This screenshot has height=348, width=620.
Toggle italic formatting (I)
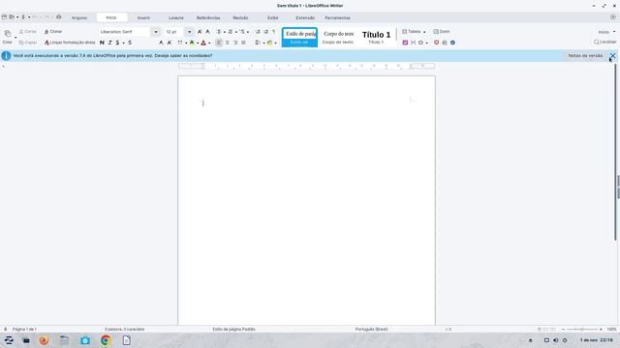click(109, 43)
